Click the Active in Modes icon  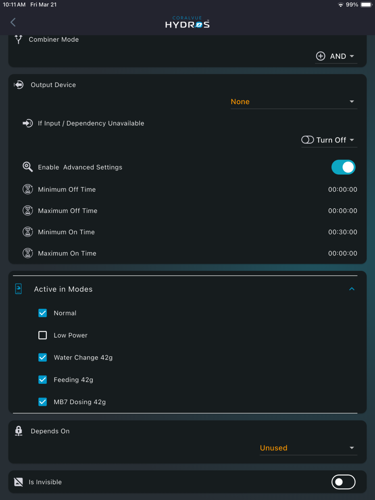tap(18, 289)
